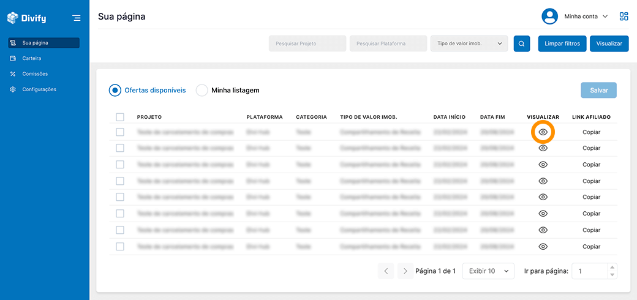637x300 pixels.
Task: Decrease page number with down stepper arrow
Action: (x=612, y=275)
